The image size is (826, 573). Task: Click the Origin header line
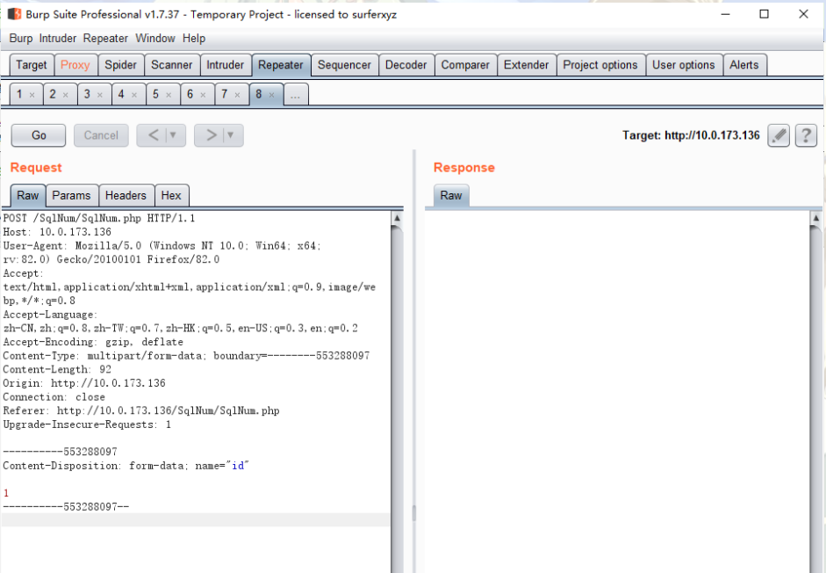pos(84,383)
